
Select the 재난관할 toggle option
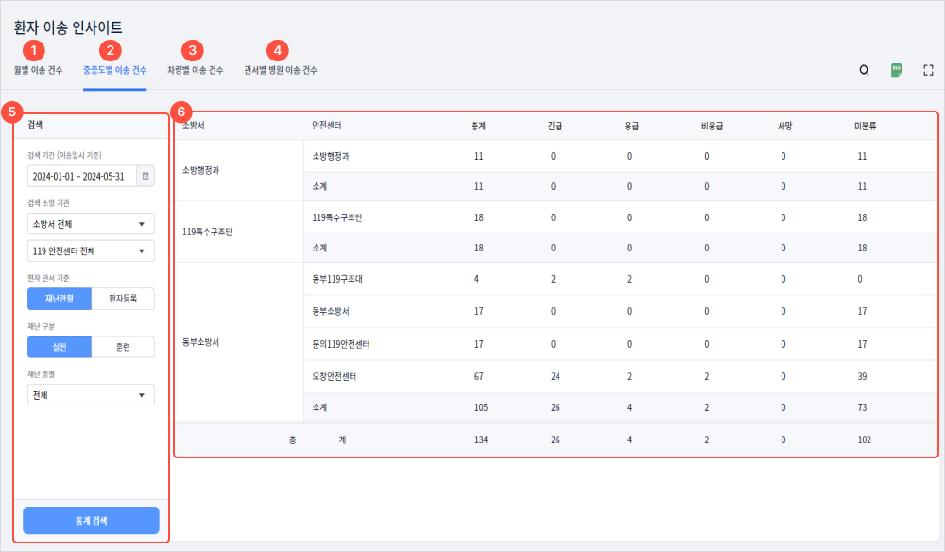[60, 299]
